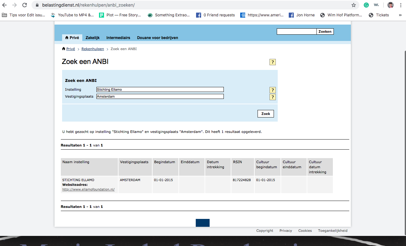Screen dimensions: 406x246
Task: Click the help icon beside page title
Action: coord(273,62)
